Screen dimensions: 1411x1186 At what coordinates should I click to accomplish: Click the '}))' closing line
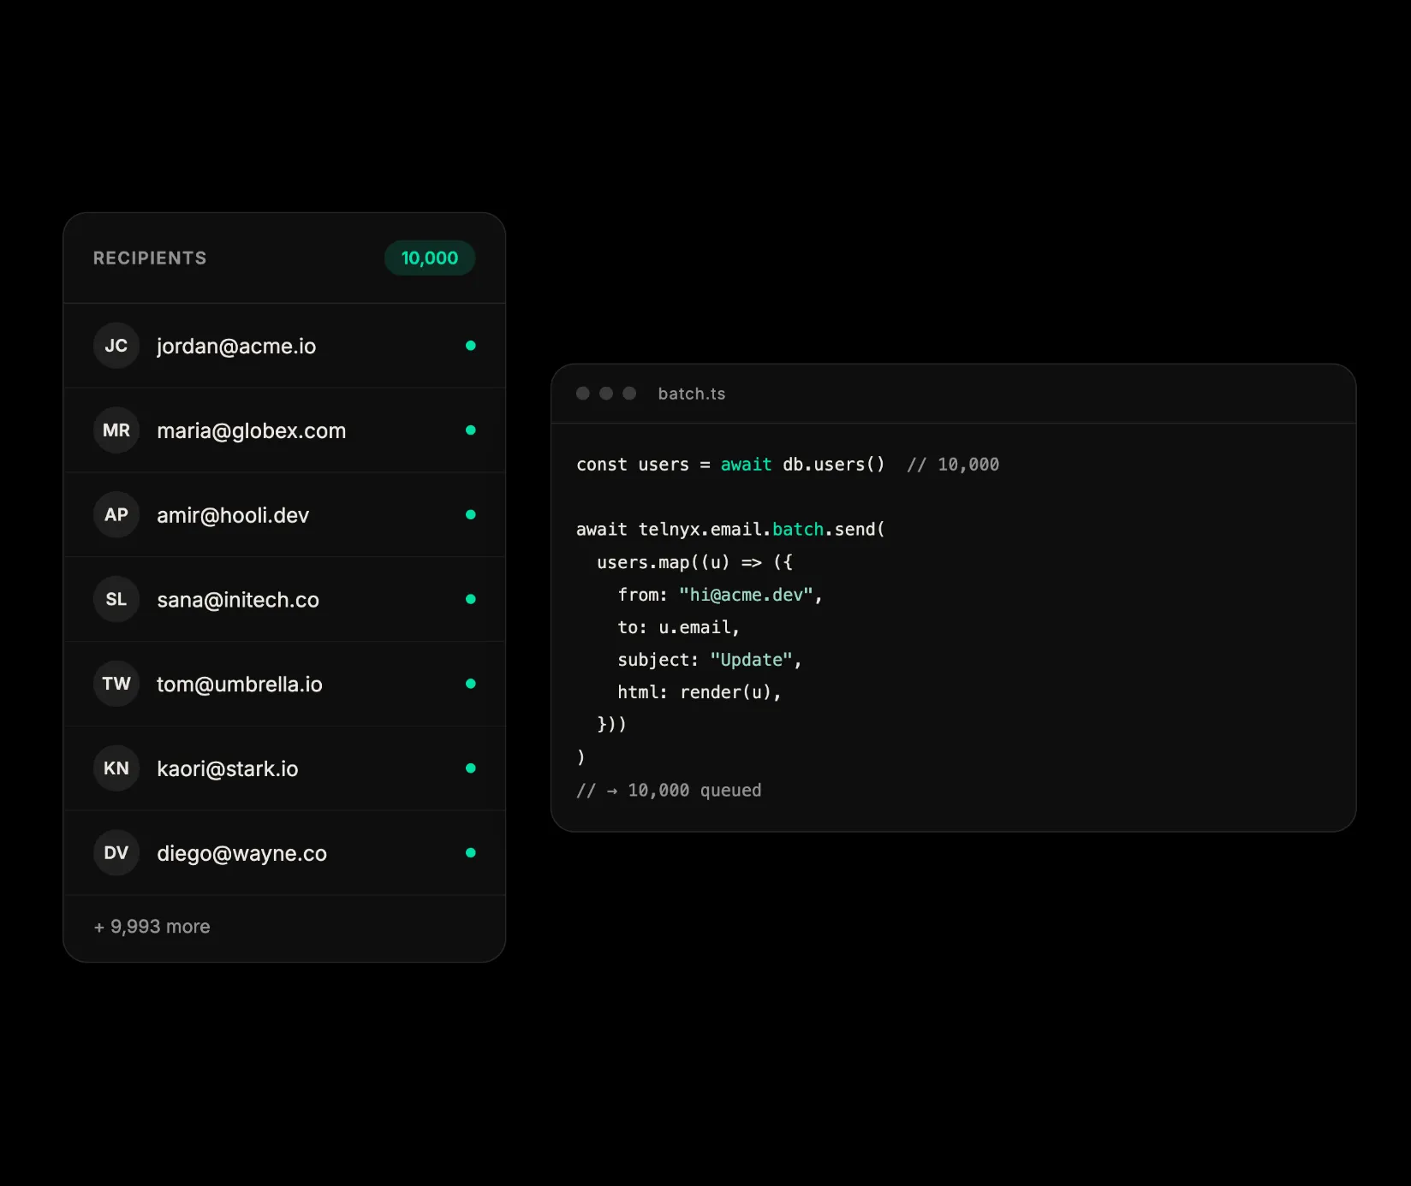pos(612,725)
